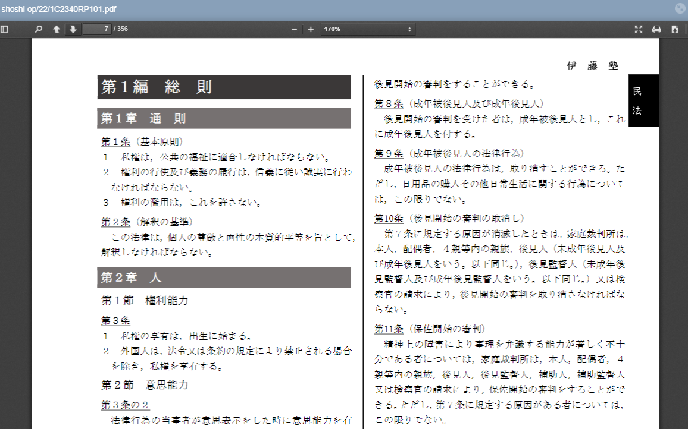Download the PDF file
This screenshot has height=429, width=688.
point(675,29)
